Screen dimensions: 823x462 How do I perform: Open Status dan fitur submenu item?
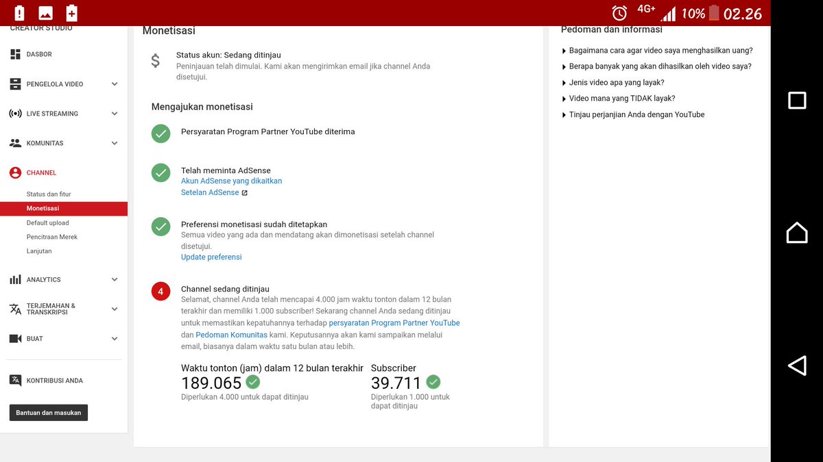tap(49, 194)
